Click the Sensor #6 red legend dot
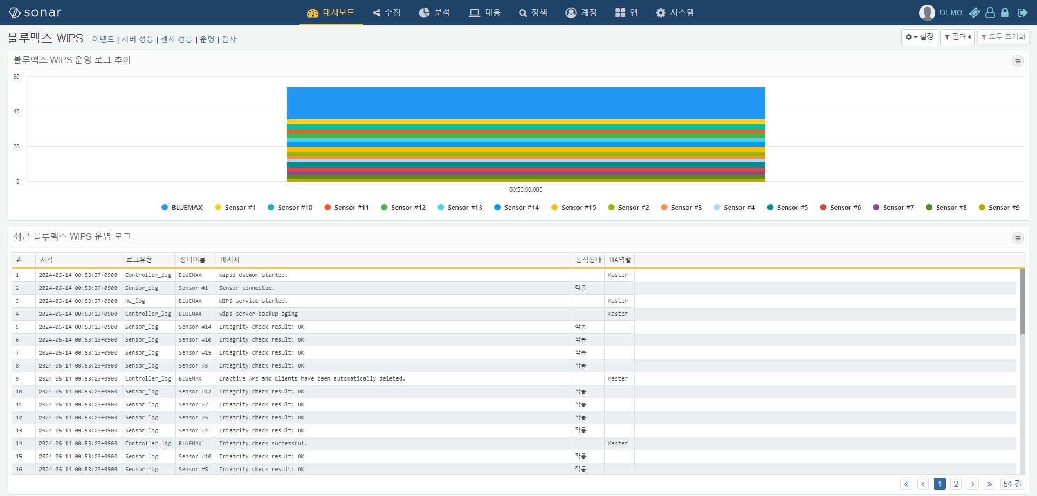The height and width of the screenshot is (496, 1037). (823, 207)
